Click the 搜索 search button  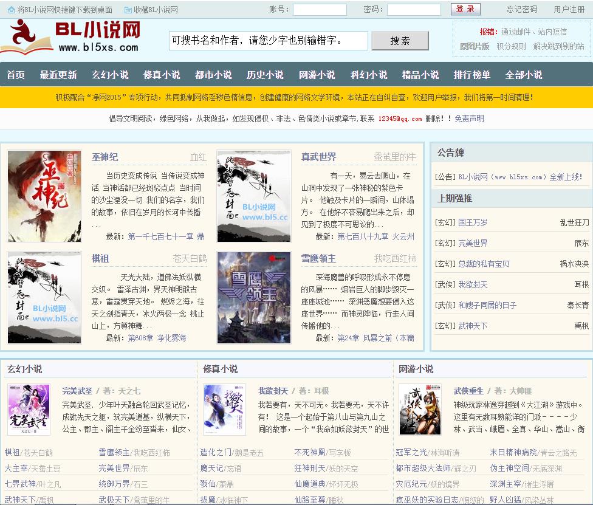[400, 41]
